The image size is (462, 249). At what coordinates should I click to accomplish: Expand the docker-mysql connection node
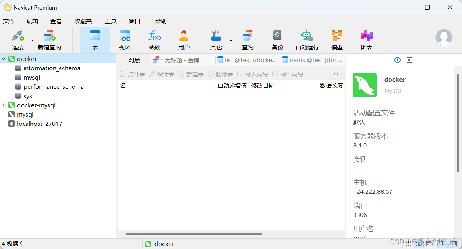point(3,105)
